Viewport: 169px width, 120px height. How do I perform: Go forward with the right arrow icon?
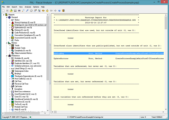(55, 10)
